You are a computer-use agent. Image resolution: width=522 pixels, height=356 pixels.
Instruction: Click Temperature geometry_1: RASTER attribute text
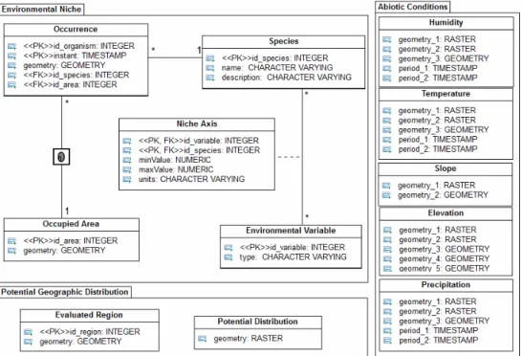tap(437, 111)
